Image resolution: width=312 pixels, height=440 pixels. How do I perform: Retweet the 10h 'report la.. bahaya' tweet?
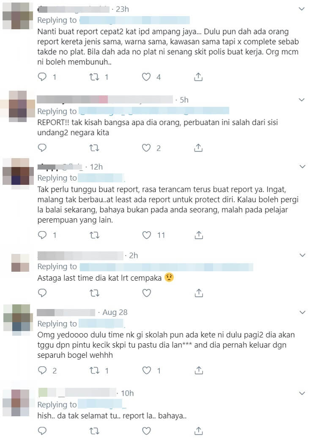pos(94,431)
